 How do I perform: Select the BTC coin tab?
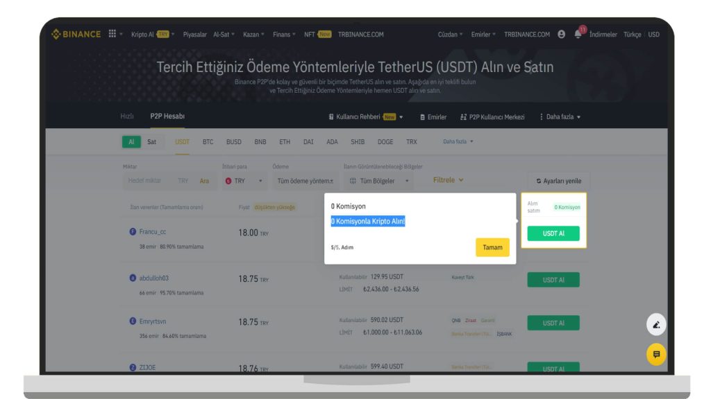[208, 142]
